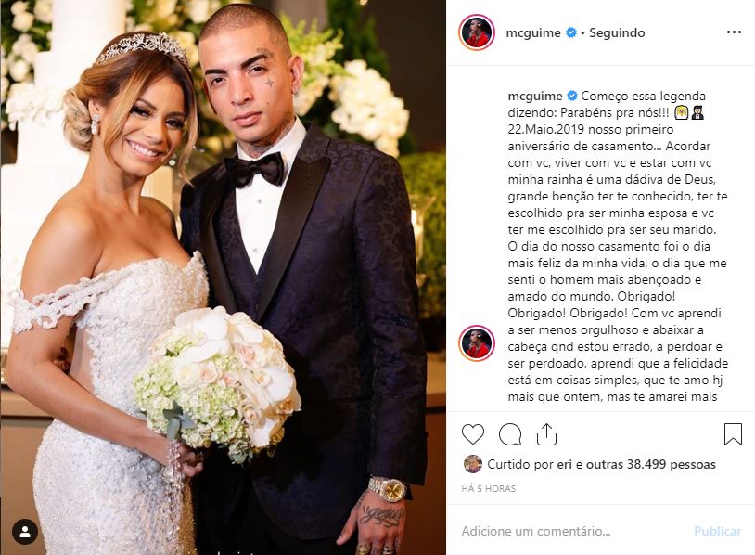
Task: Toggle the Seguindo follow status
Action: (x=617, y=32)
